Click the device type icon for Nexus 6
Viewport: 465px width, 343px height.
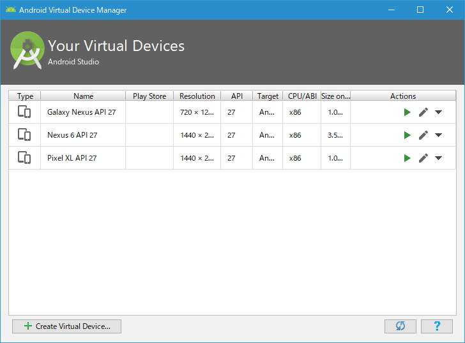pos(24,135)
